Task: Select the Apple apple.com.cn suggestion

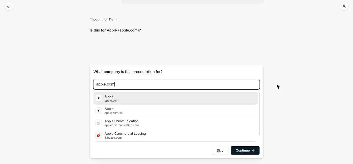Action: click(175, 111)
